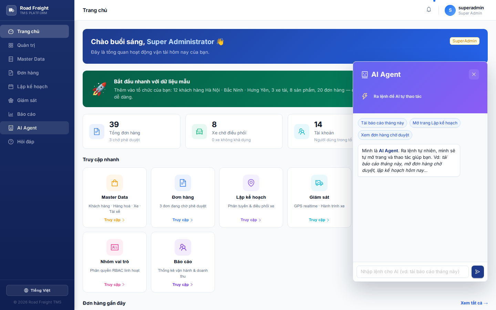
Task: Click Truy cập link under Đơn hàng
Action: tap(183, 220)
